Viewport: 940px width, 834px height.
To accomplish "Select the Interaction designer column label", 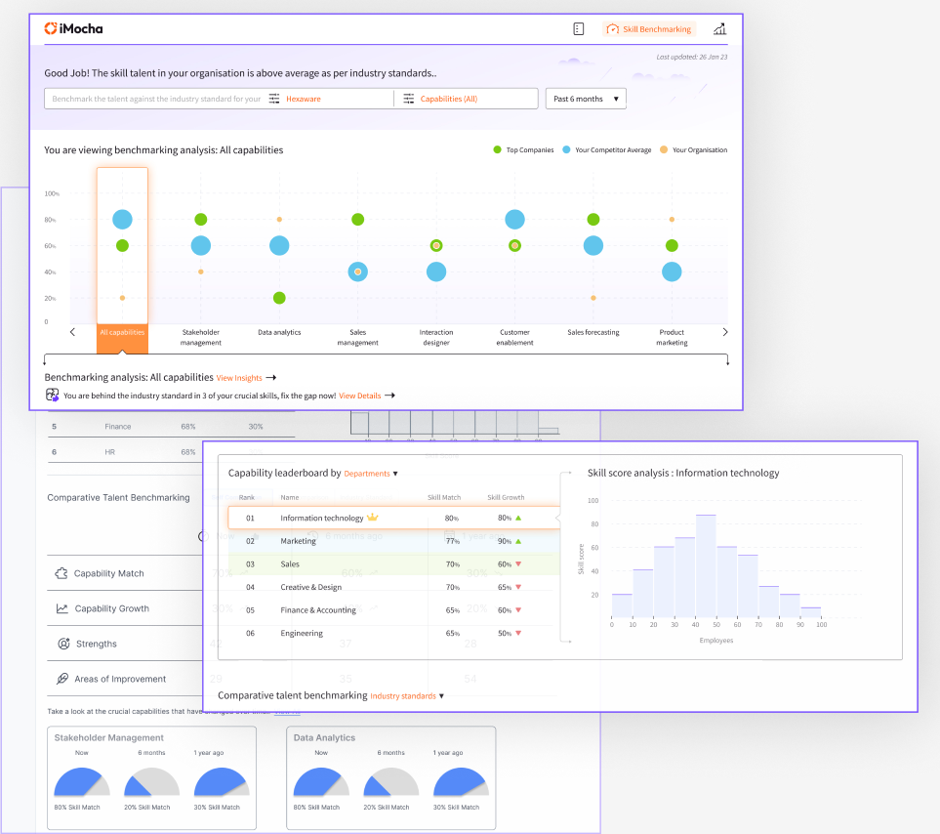I will click(436, 337).
